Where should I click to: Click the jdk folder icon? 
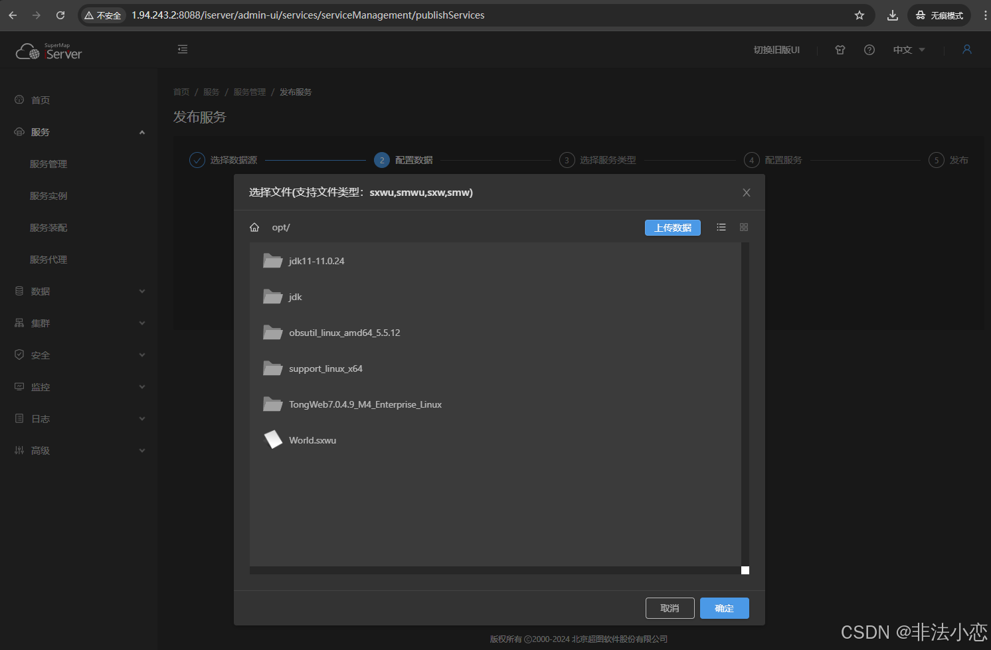[x=272, y=297]
